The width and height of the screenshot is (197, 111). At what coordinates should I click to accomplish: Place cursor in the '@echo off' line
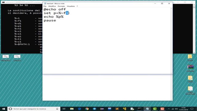pyautogui.click(x=55, y=9)
